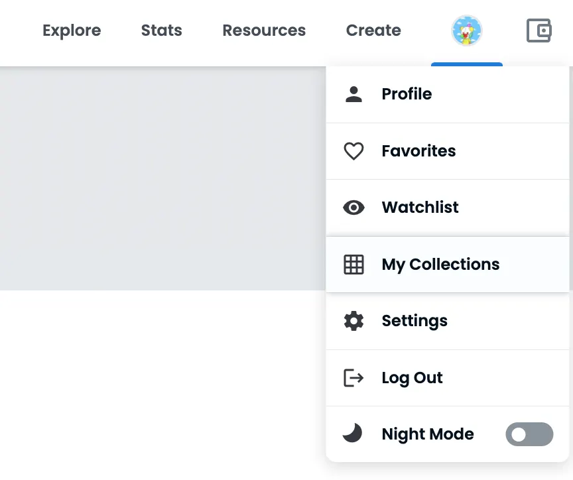
Task: Click the user avatar in navbar
Action: pyautogui.click(x=467, y=30)
